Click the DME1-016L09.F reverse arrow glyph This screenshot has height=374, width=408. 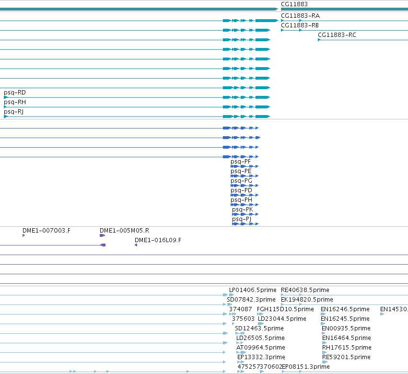coord(136,245)
